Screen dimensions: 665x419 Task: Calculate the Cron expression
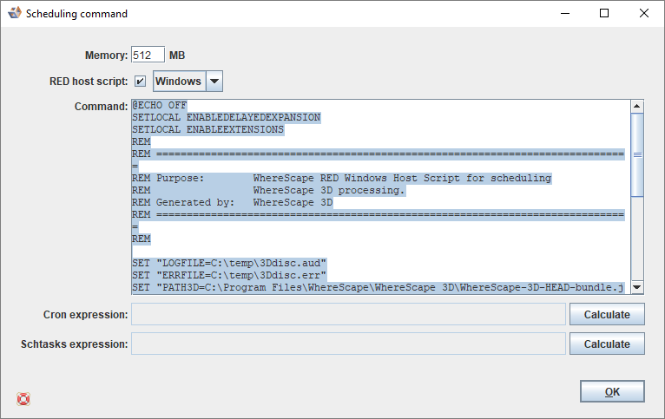(x=607, y=314)
